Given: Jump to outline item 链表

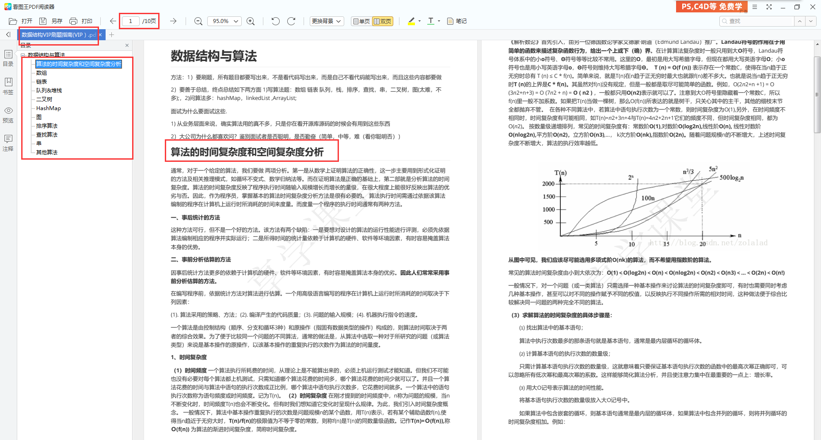Looking at the screenshot, I should click(x=42, y=82).
